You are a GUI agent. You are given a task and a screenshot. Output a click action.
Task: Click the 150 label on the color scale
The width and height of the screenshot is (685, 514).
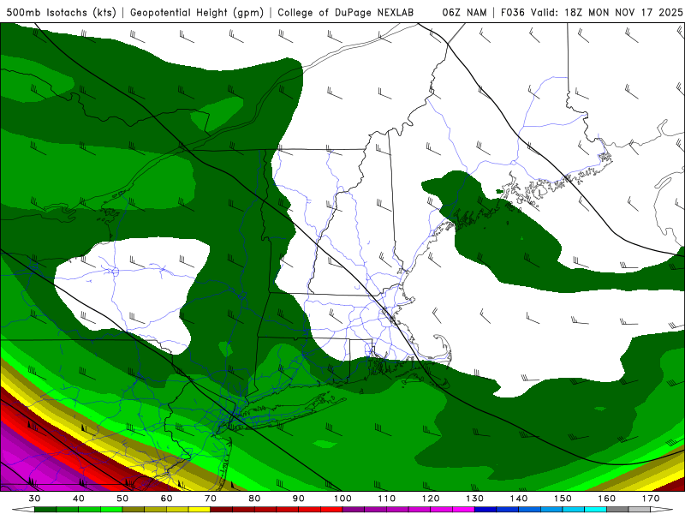pyautogui.click(x=563, y=499)
